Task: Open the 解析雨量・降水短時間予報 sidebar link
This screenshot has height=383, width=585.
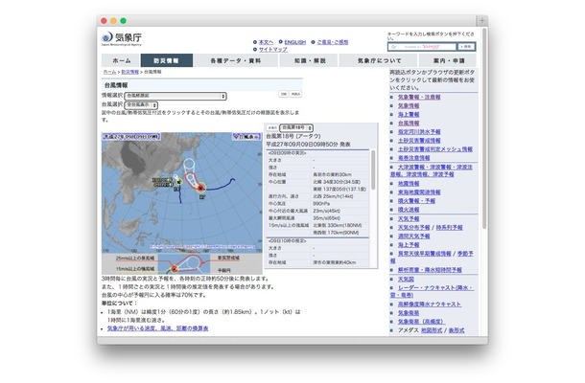Action: point(430,270)
